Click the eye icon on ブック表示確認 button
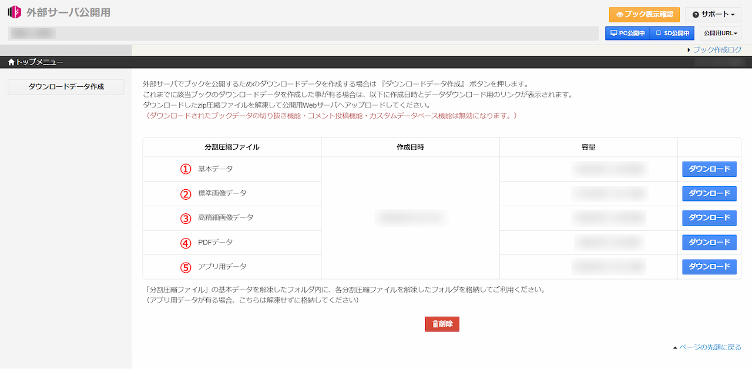The height and width of the screenshot is (369, 752). tap(619, 15)
